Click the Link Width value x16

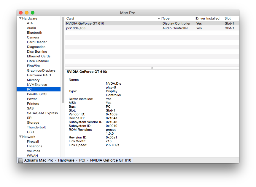click(109, 141)
